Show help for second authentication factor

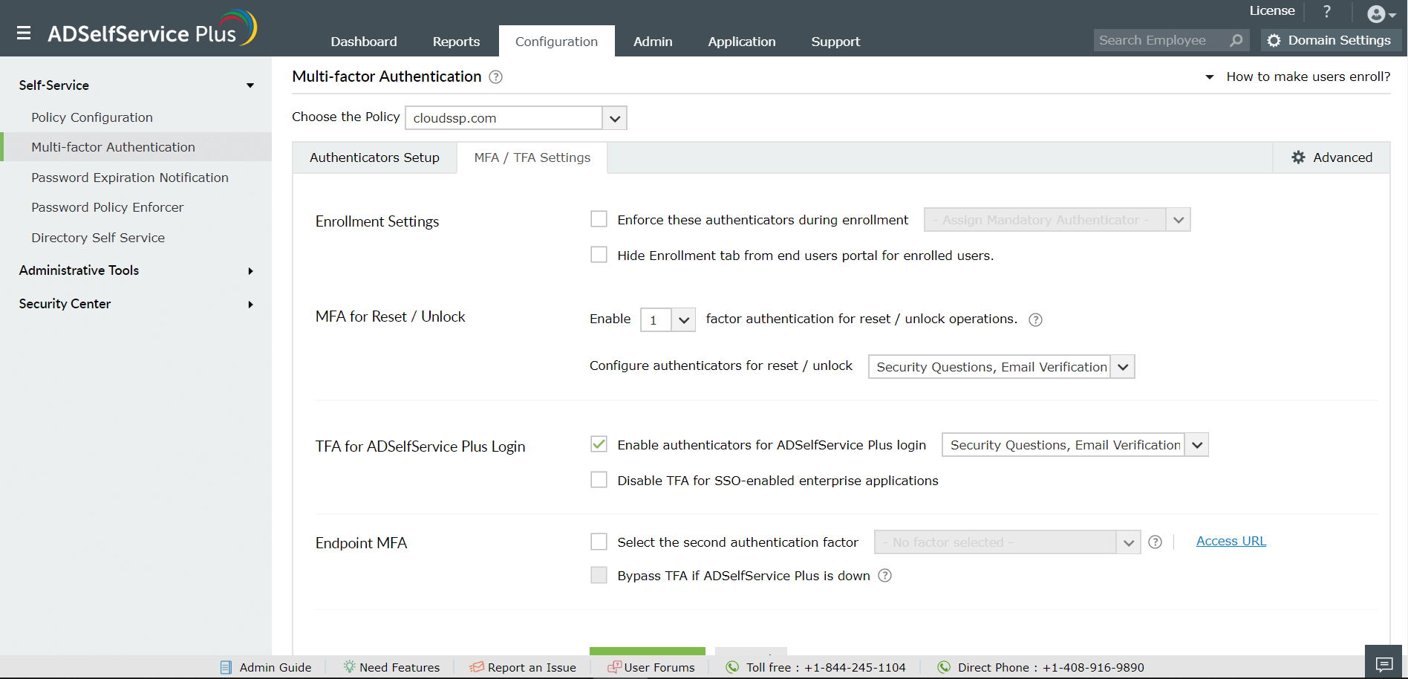pos(1156,542)
